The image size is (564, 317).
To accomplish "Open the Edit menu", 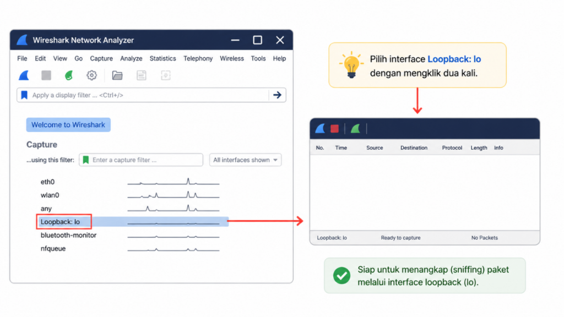I will pyautogui.click(x=40, y=58).
